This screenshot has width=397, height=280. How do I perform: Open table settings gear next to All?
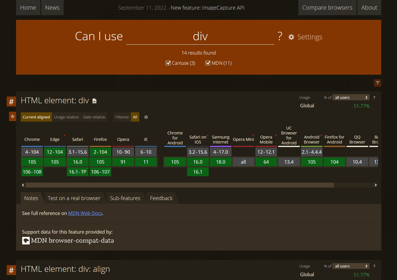tap(146, 117)
